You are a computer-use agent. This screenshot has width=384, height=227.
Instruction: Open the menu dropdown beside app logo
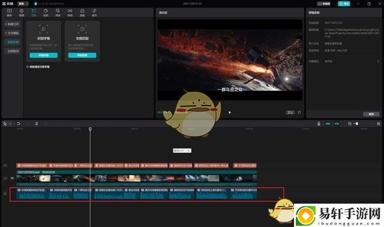(23, 4)
